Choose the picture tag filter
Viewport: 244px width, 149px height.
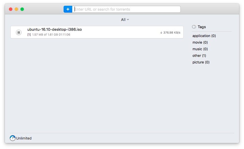click(x=201, y=62)
